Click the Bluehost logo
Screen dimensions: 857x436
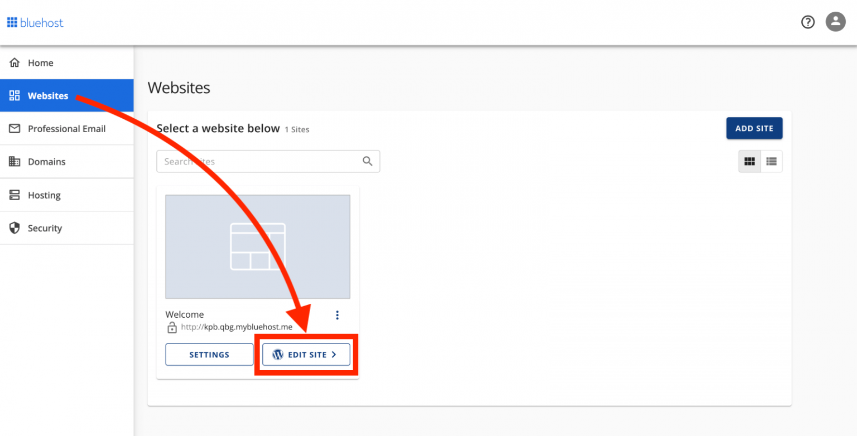pos(35,23)
